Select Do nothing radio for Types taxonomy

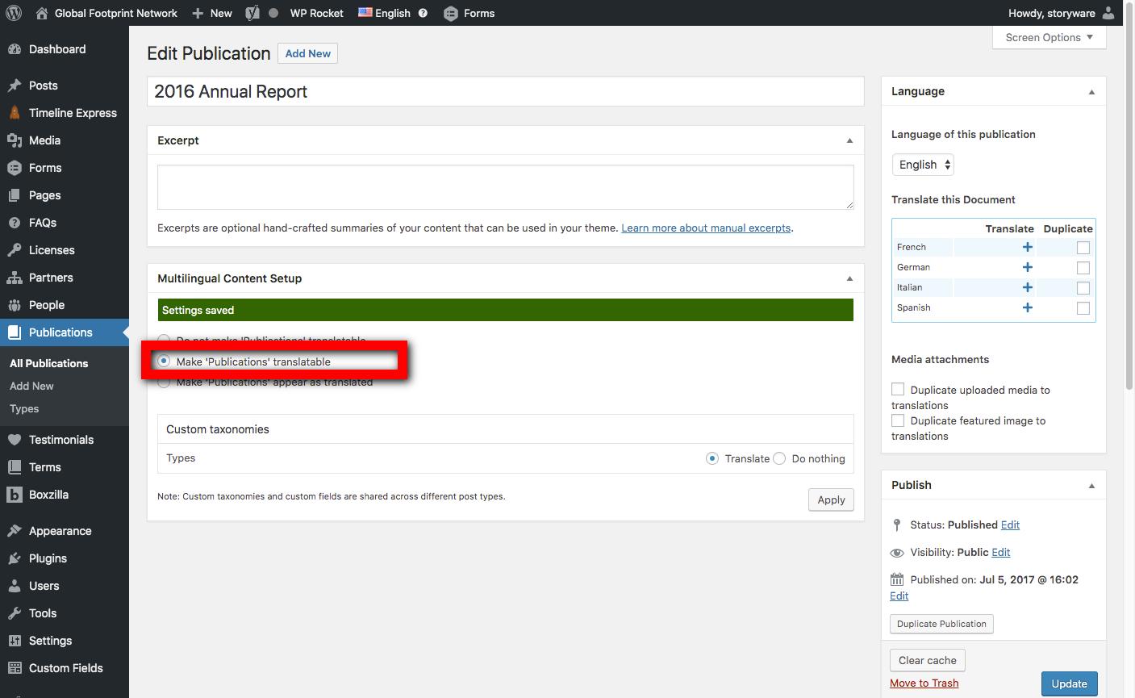[x=779, y=458]
